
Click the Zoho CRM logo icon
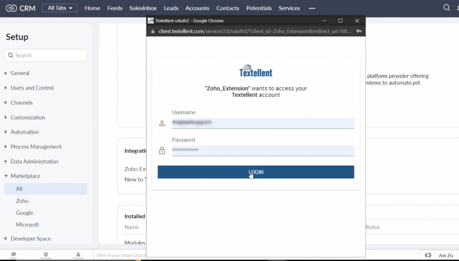coord(11,8)
